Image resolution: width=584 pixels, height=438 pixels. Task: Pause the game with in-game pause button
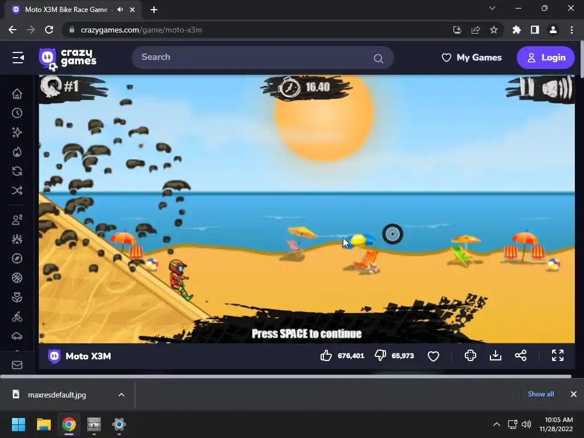(526, 88)
